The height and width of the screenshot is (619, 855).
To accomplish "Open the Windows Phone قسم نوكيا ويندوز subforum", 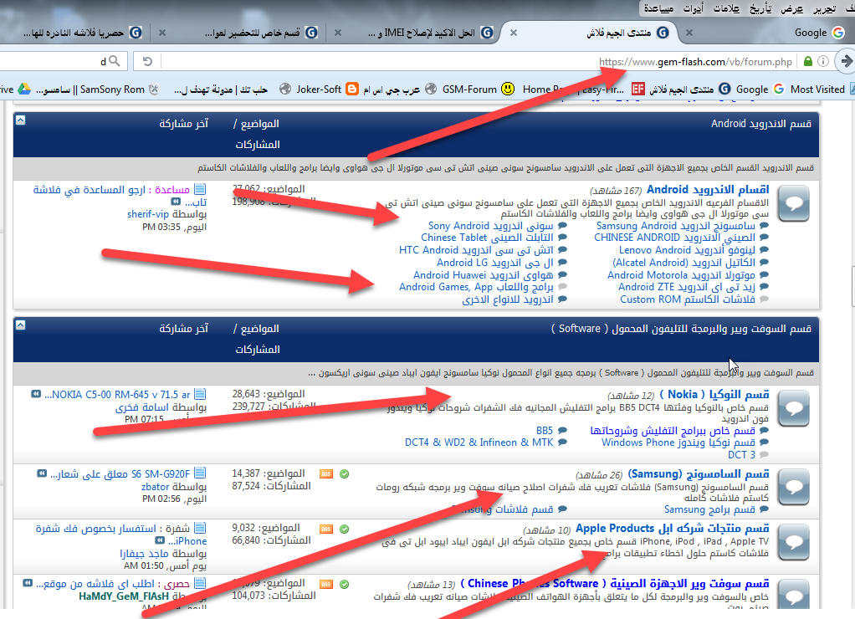I will click(678, 443).
